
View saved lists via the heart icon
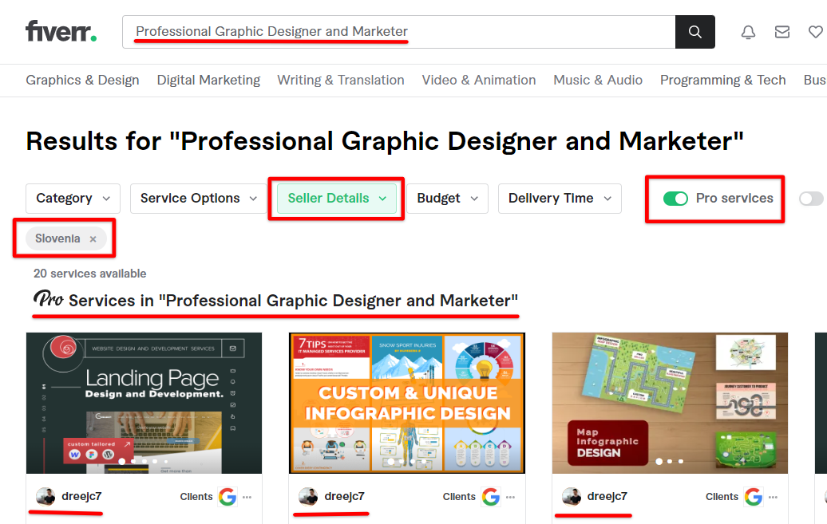click(x=816, y=32)
